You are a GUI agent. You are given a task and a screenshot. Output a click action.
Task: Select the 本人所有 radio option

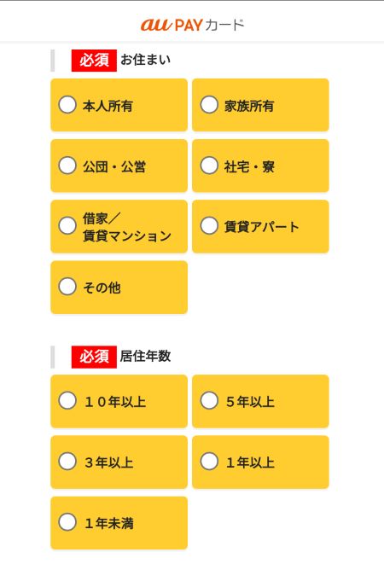119,105
